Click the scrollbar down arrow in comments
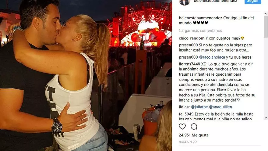The image size is (268, 151). [266, 118]
